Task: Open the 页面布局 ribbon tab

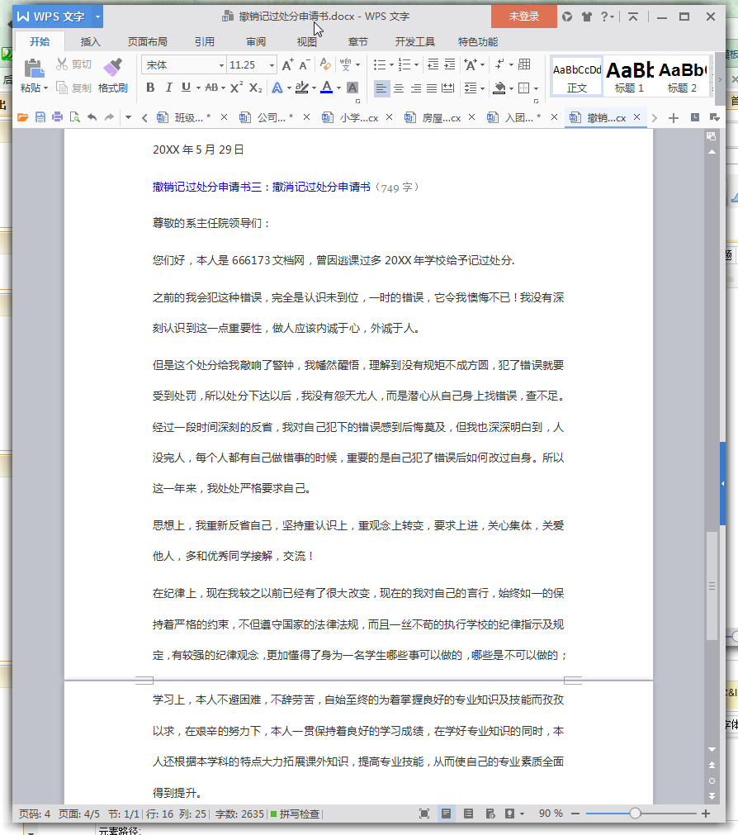Action: click(x=147, y=42)
